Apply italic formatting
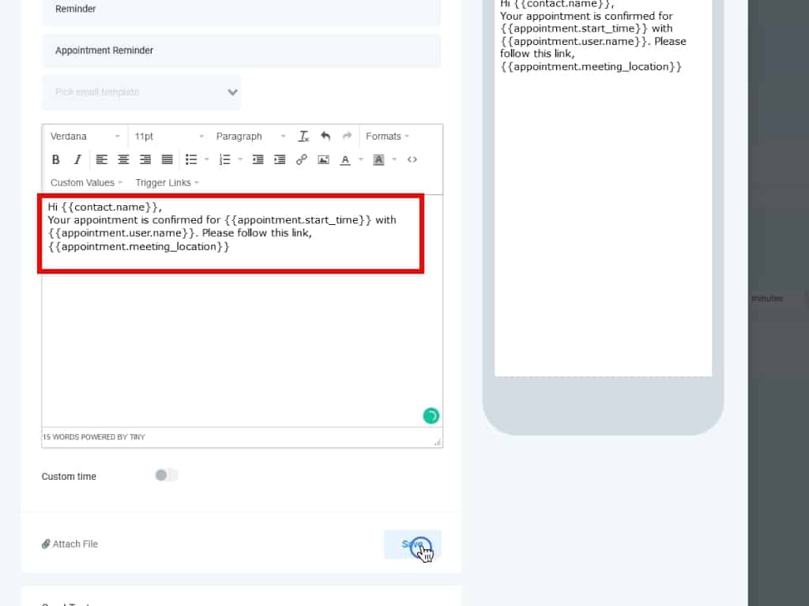Viewport: 809px width, 606px height. coord(77,159)
